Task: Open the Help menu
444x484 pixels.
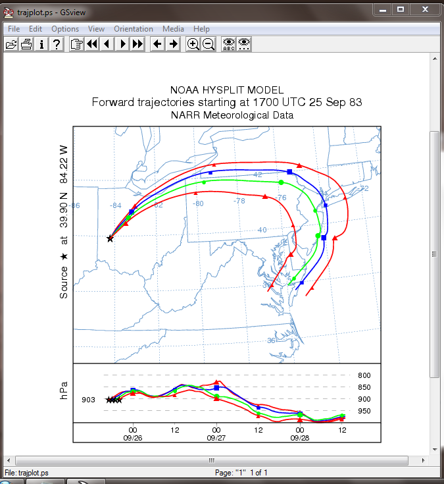Action: pos(201,29)
